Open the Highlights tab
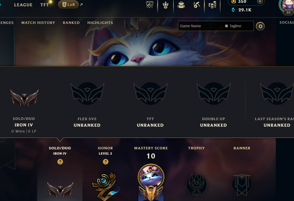This screenshot has height=201, width=294. click(x=100, y=23)
